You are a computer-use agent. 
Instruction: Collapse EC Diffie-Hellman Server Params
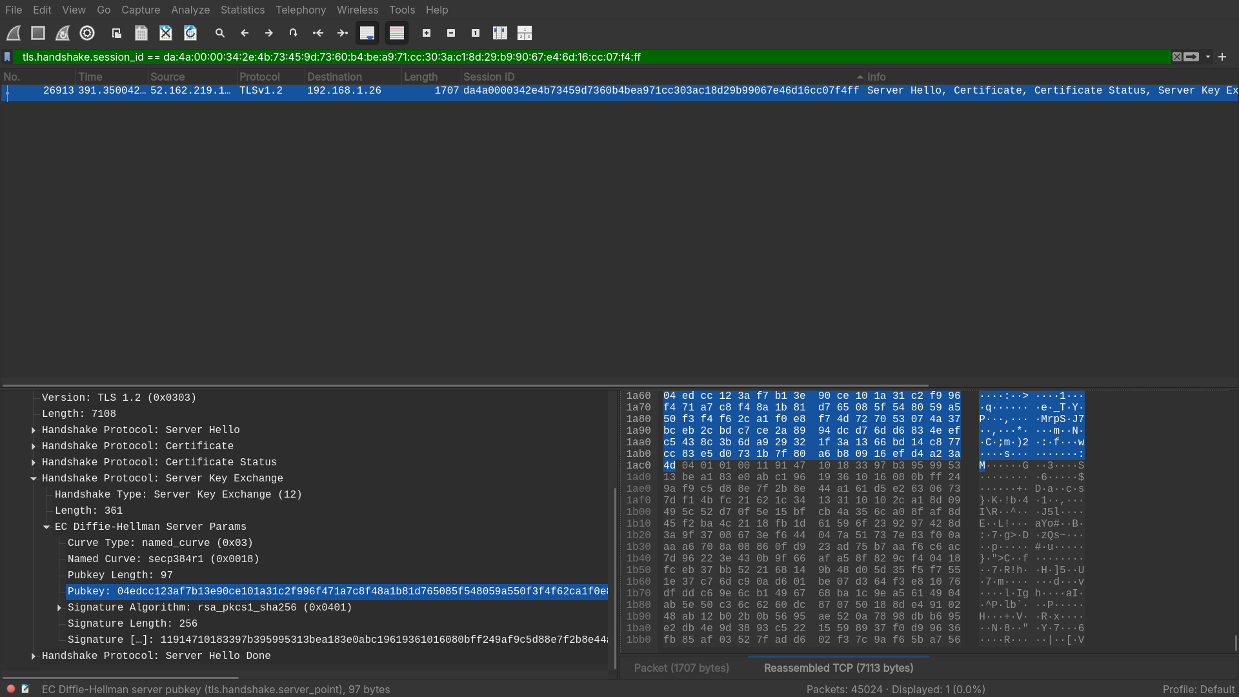tap(46, 527)
